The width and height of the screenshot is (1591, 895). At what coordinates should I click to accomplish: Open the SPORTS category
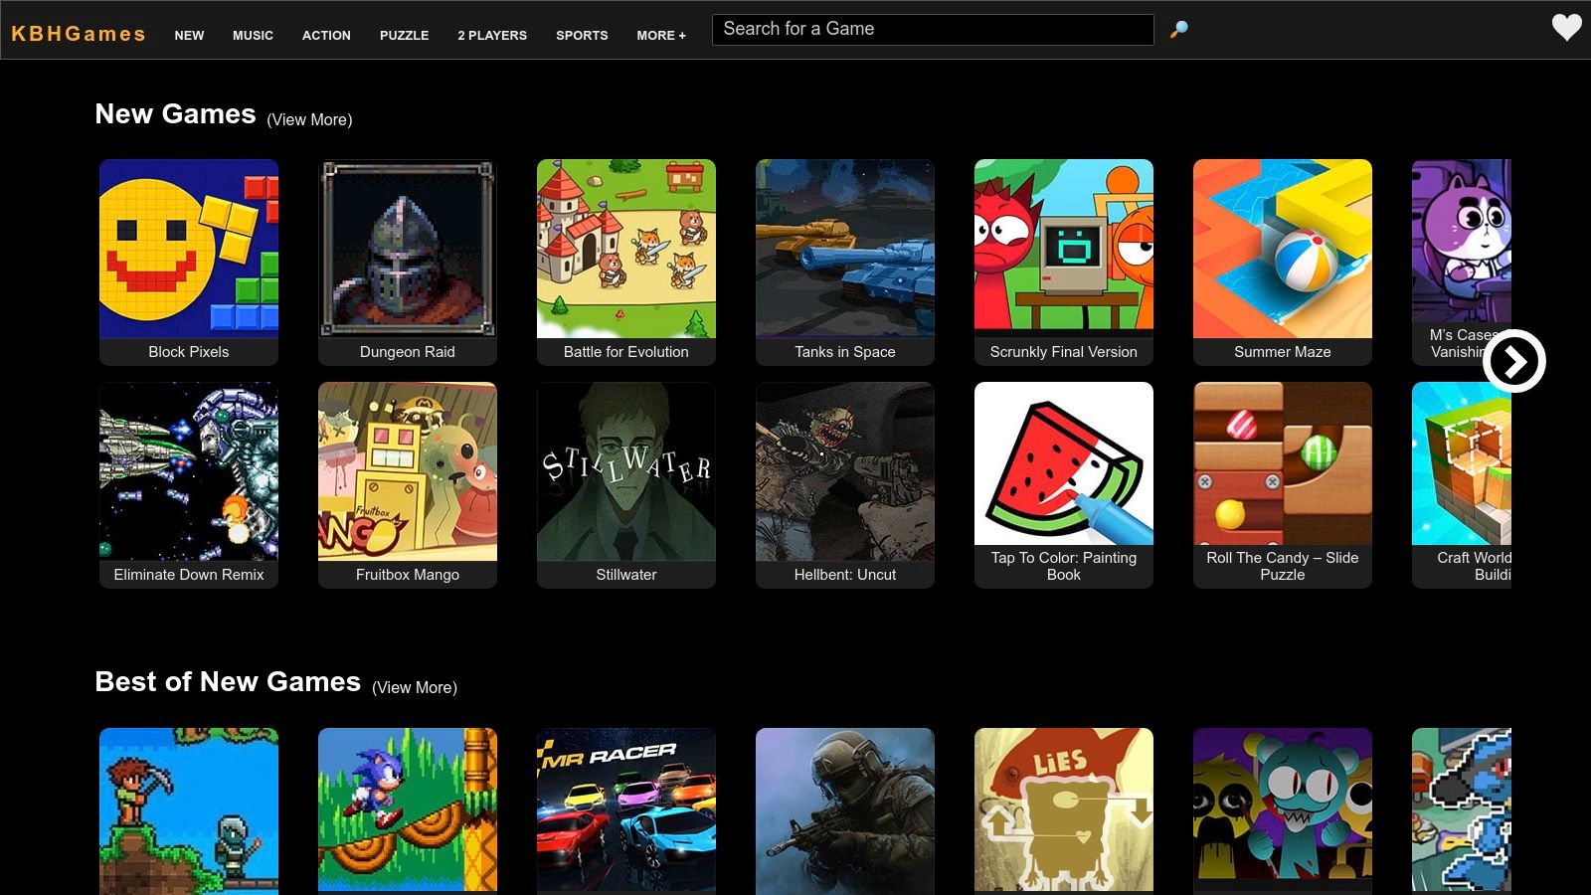[x=582, y=35]
